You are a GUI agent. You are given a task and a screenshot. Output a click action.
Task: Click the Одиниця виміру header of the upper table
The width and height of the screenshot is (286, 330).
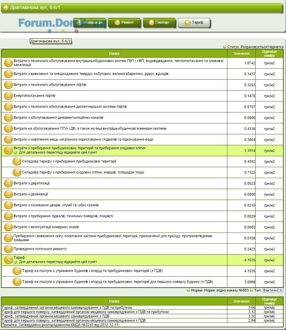tap(269, 53)
